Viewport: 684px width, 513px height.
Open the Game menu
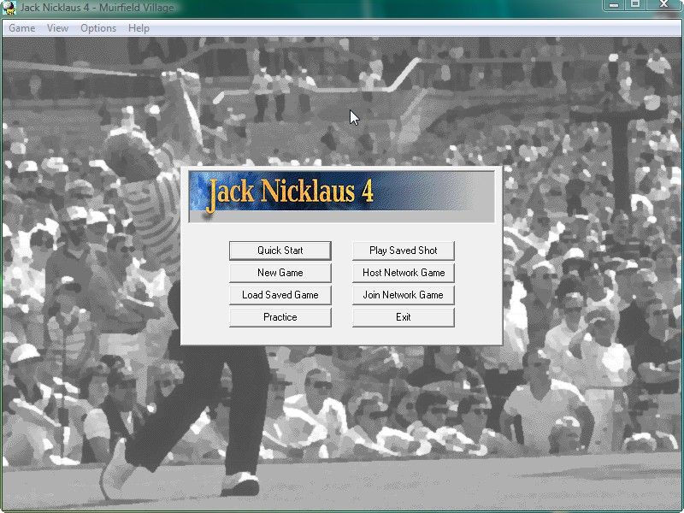(x=21, y=28)
